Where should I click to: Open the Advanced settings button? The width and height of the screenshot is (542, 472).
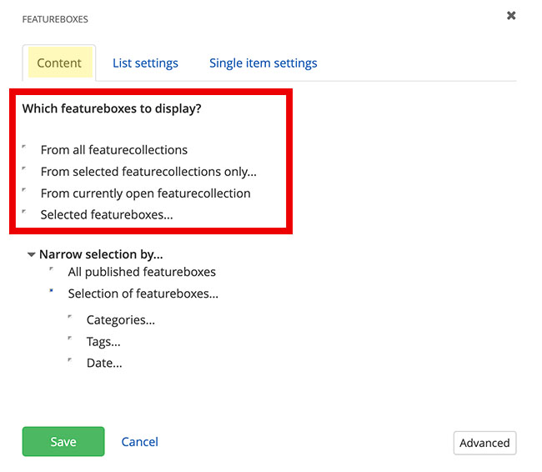tap(484, 443)
